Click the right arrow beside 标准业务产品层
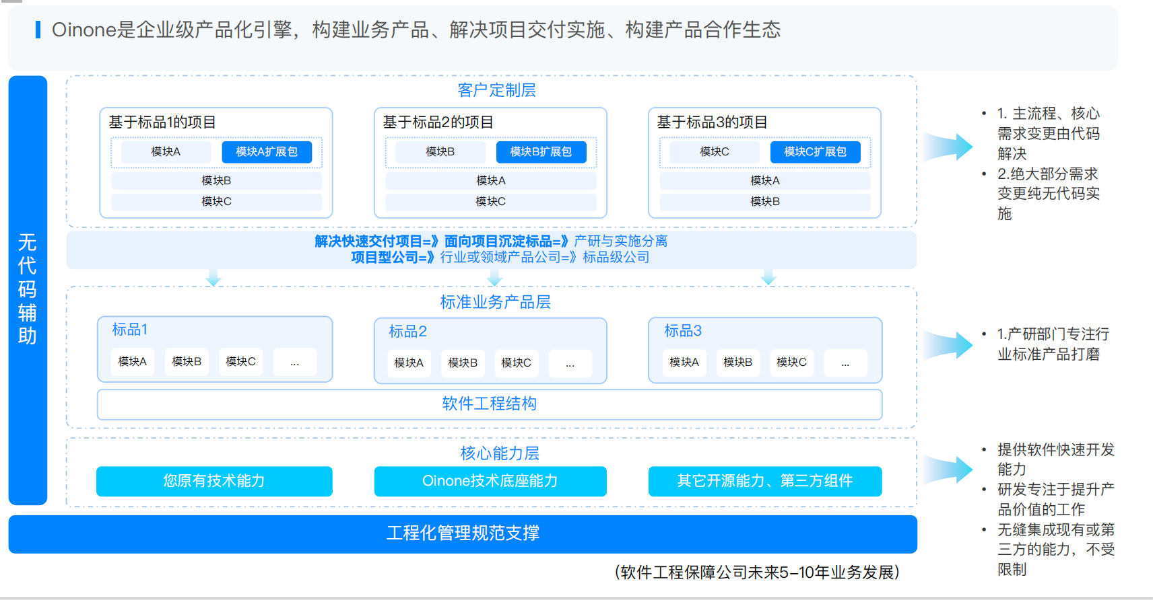 pos(951,344)
